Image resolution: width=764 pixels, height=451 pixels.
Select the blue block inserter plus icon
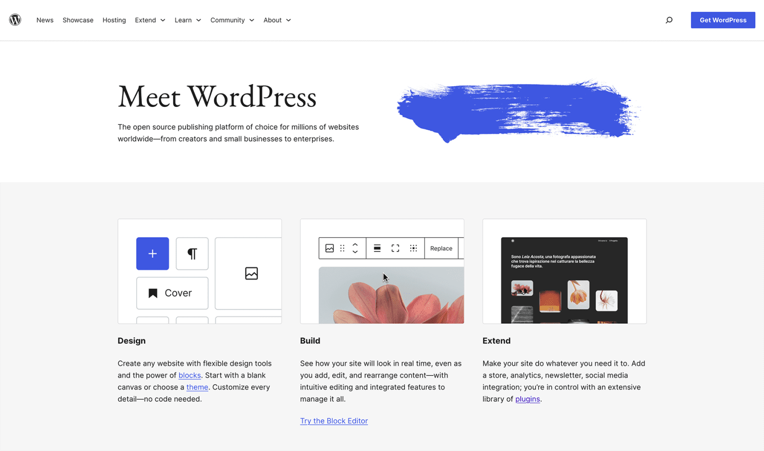[x=152, y=254]
